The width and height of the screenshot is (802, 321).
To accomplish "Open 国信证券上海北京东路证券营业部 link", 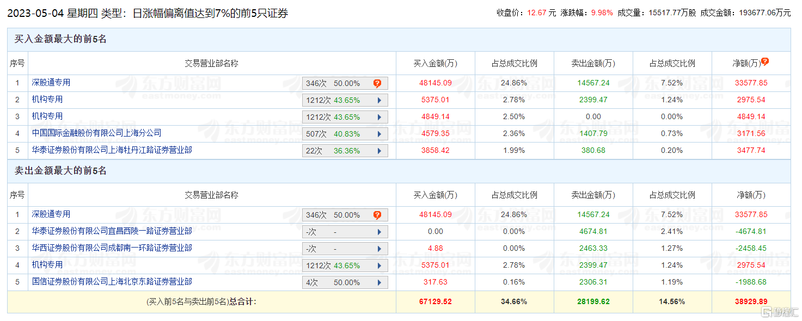I will (112, 282).
